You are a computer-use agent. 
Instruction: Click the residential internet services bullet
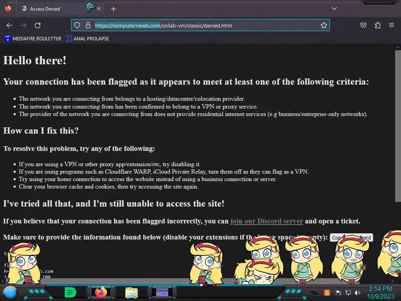tap(193, 114)
